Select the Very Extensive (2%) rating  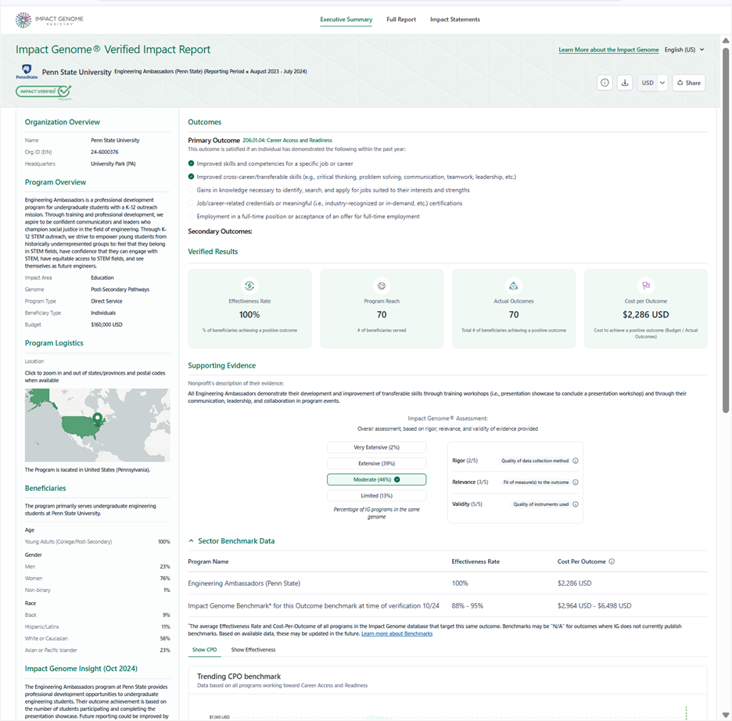tap(376, 447)
